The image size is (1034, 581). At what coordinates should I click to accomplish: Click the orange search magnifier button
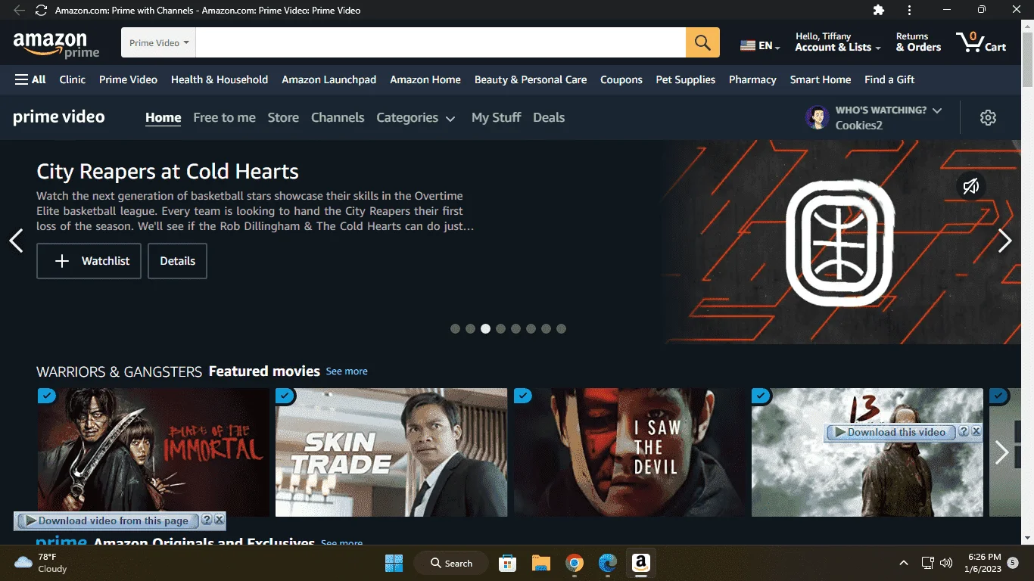pyautogui.click(x=702, y=43)
